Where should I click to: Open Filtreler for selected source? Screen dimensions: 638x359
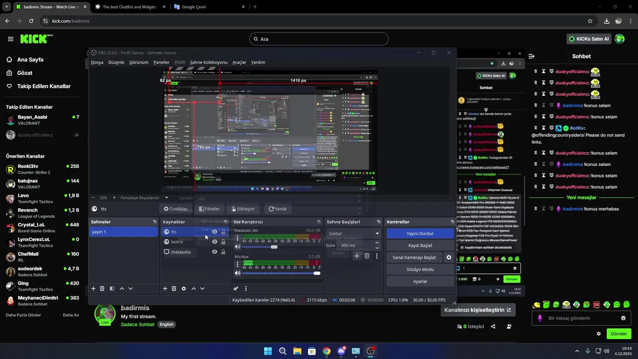(x=209, y=209)
